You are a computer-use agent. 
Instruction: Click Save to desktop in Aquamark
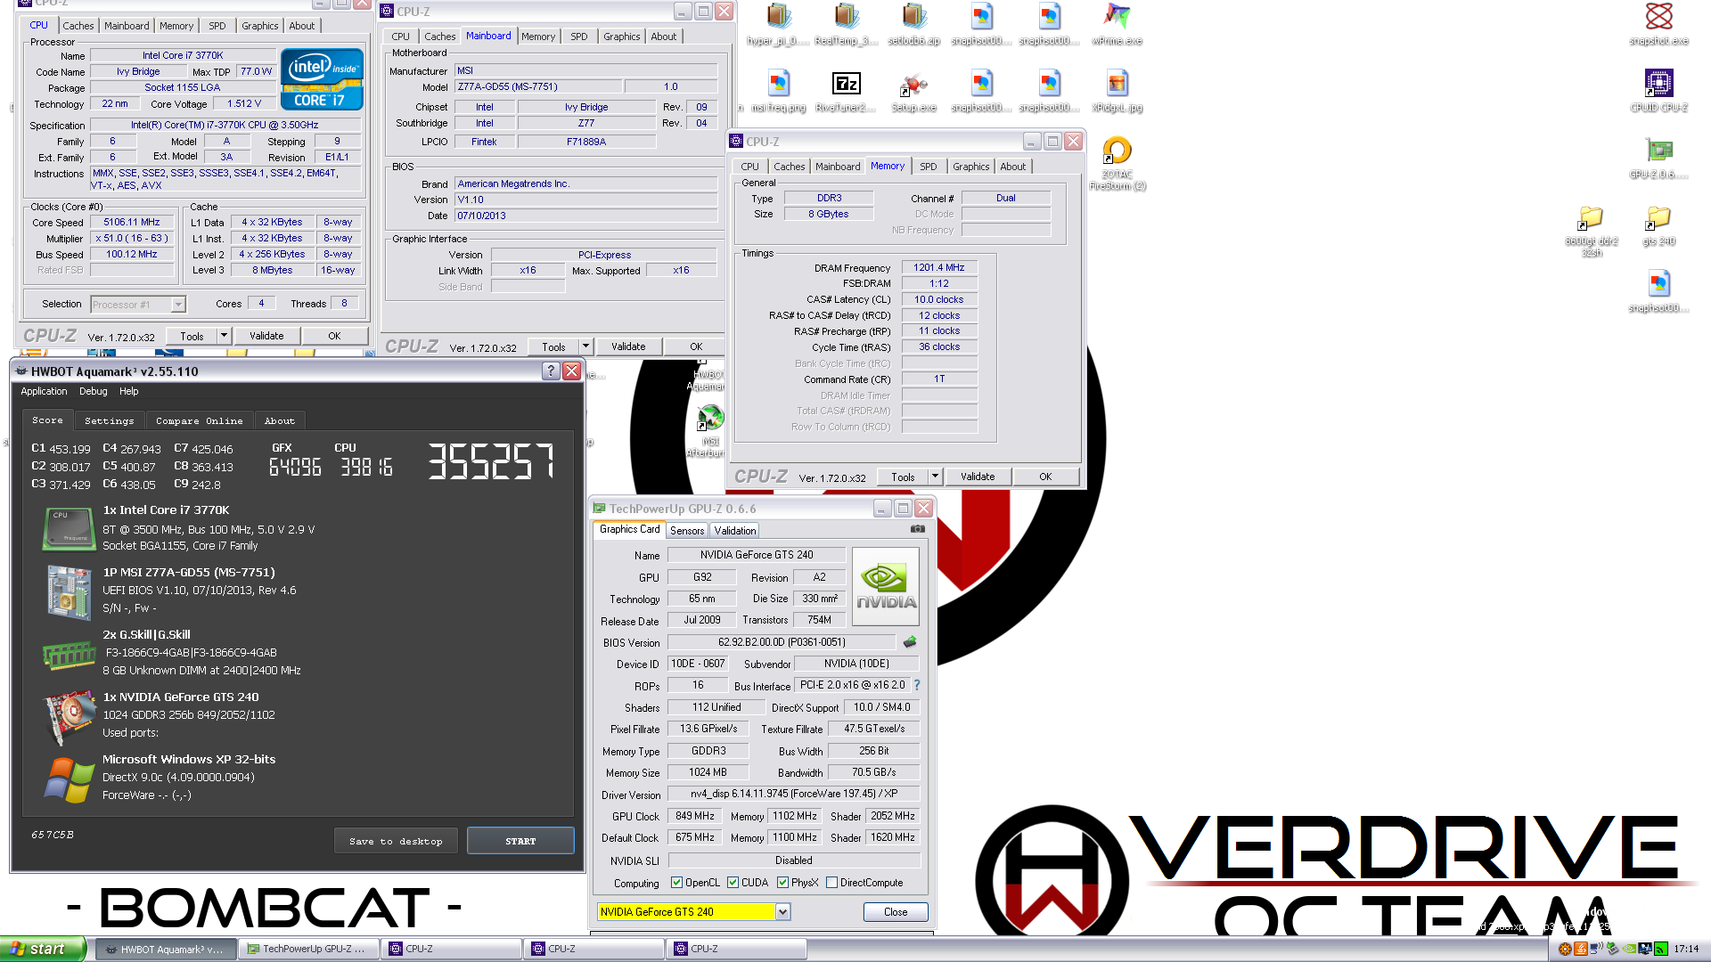click(396, 841)
